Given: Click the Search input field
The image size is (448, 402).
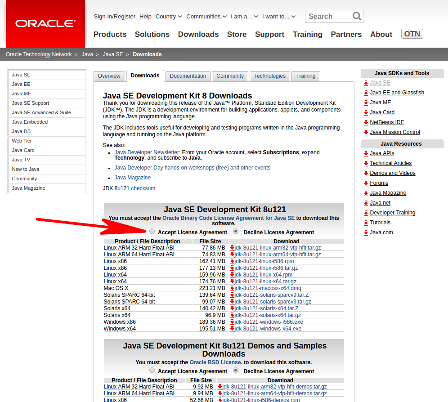Looking at the screenshot, I should click(328, 16).
